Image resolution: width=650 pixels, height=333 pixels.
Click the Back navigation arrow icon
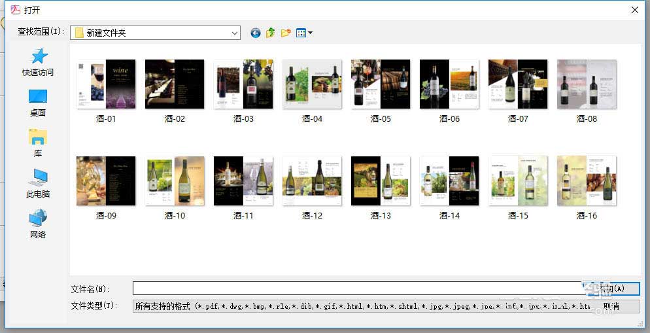255,33
